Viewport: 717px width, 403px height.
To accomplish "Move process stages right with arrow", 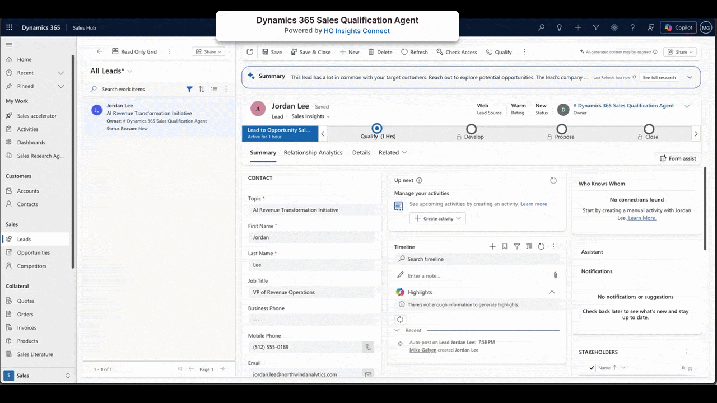I will pyautogui.click(x=696, y=134).
